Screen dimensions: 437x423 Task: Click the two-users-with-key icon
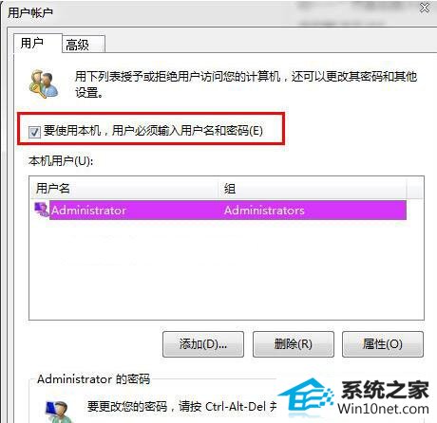coord(44,84)
